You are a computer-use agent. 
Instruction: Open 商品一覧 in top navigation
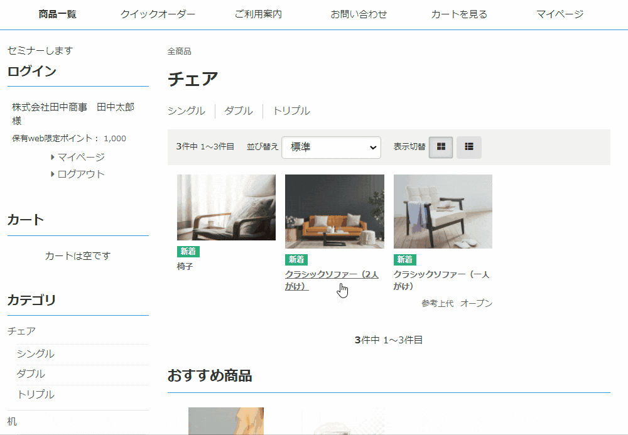coord(57,14)
